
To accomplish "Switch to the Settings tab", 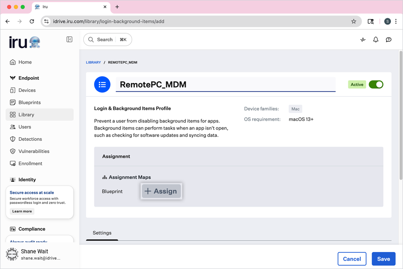I will tap(102, 233).
